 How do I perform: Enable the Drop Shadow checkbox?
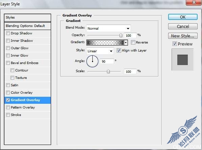click(8, 33)
